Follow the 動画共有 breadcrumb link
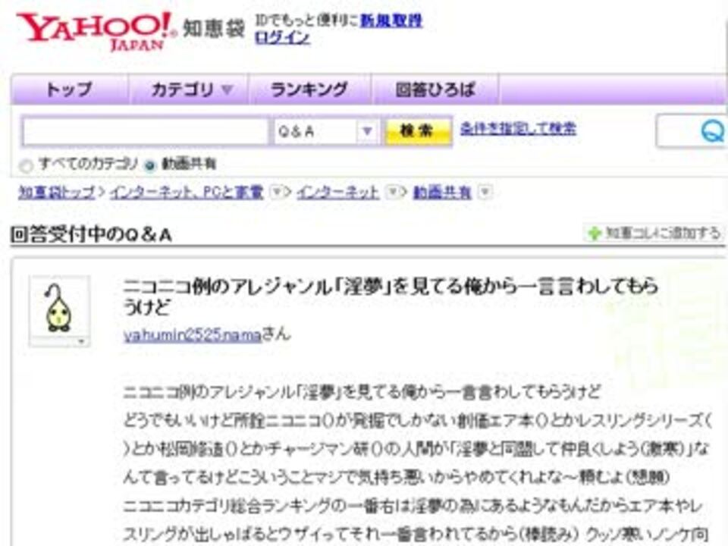This screenshot has width=728, height=546. coord(442,192)
